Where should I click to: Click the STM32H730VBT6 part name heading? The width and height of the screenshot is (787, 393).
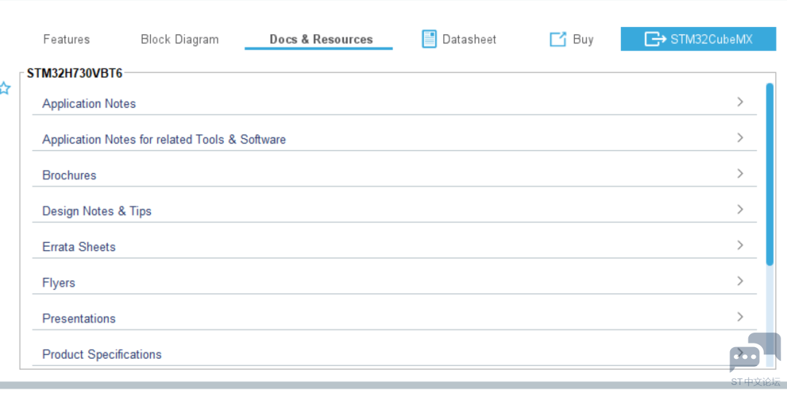pos(74,74)
